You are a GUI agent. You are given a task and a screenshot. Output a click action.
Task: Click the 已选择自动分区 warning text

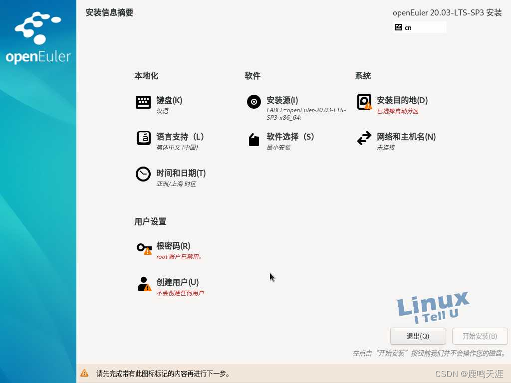pos(398,111)
